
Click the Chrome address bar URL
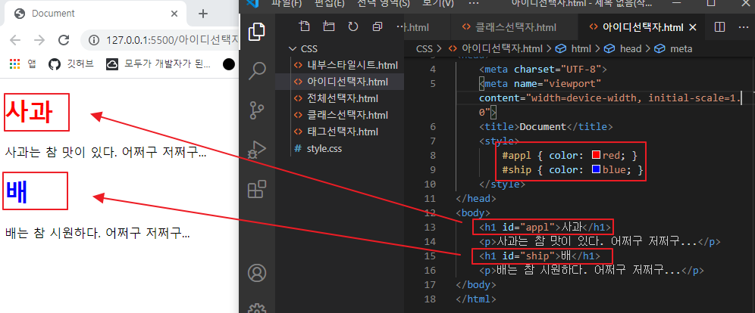(172, 40)
